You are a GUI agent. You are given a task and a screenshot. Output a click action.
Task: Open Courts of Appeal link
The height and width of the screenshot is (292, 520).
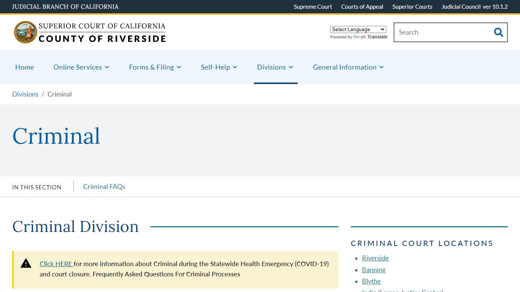pos(362,6)
